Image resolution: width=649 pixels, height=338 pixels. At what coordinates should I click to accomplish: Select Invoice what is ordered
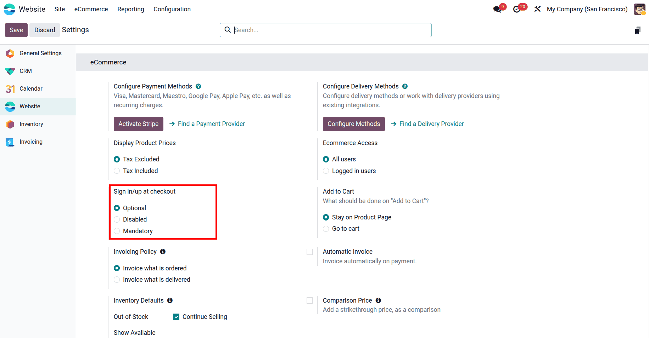[x=117, y=268]
